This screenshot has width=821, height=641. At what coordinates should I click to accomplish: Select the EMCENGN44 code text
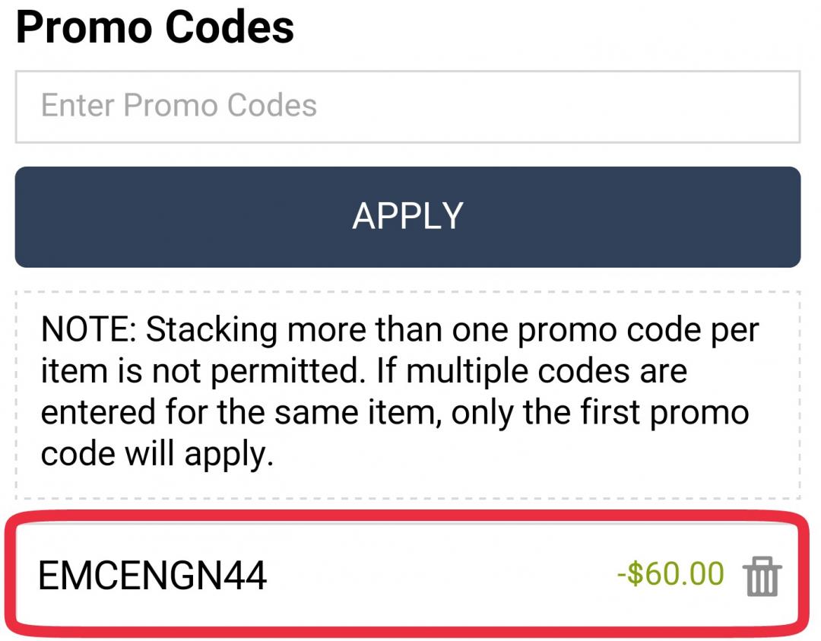tap(153, 576)
